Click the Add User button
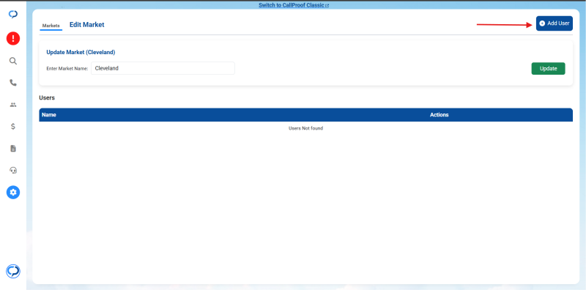Viewport: 586px width, 290px height. point(555,23)
